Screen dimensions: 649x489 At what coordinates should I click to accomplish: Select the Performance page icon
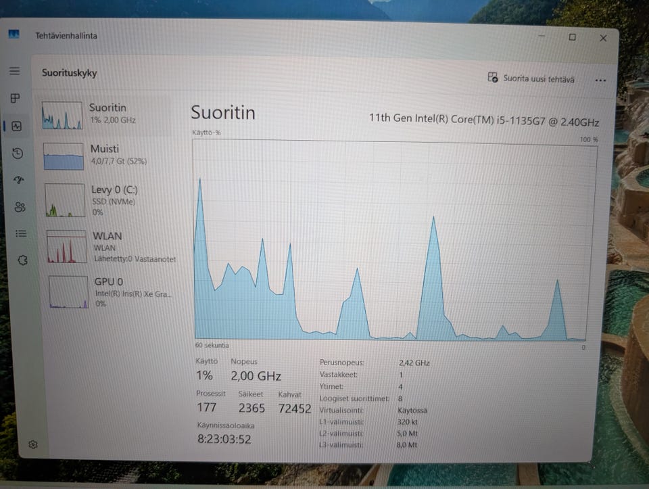[16, 126]
